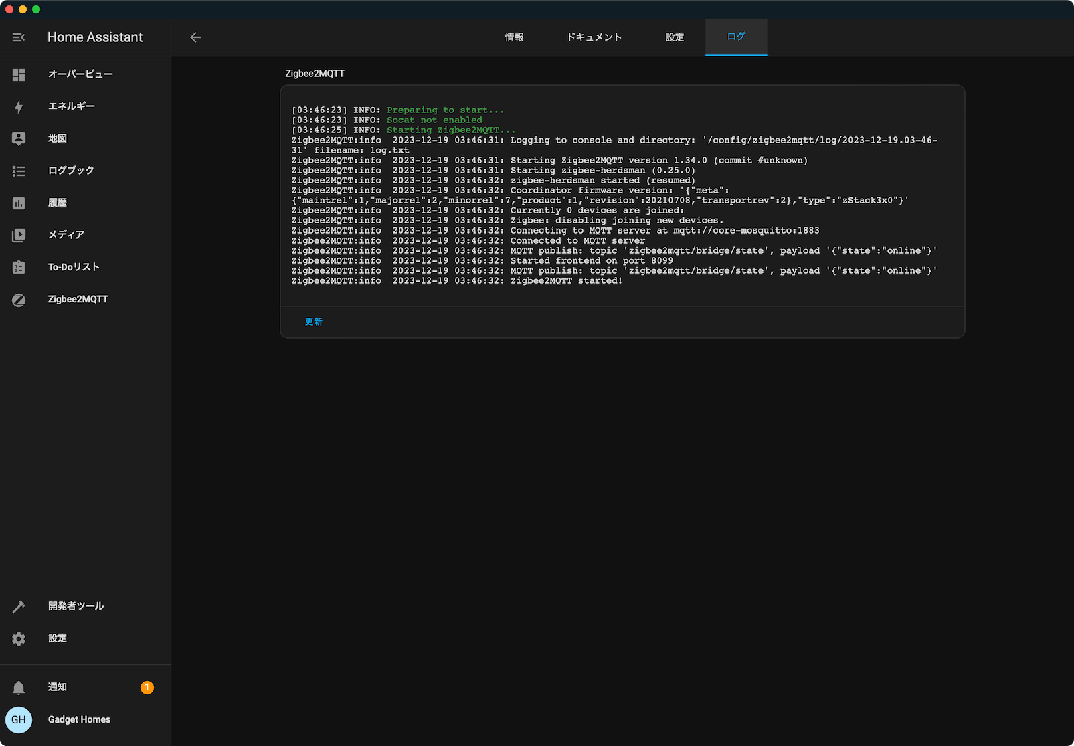Refresh the log with 更新 button

pyautogui.click(x=313, y=322)
